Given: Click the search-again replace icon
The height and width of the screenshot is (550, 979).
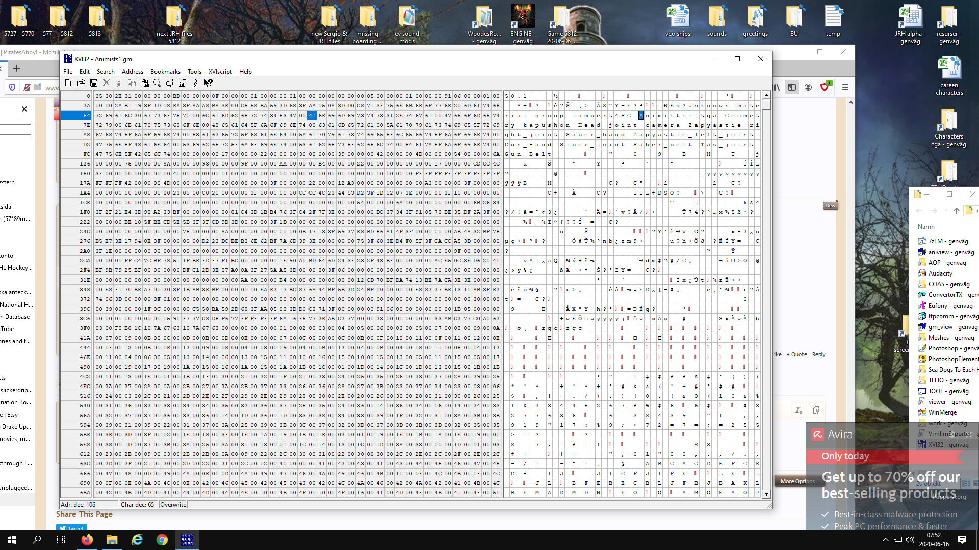Looking at the screenshot, I should pos(170,83).
